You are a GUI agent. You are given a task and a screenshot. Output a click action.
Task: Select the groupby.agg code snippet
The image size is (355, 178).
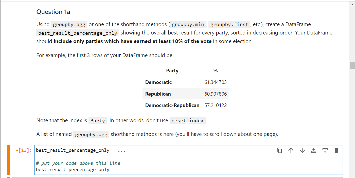point(69,24)
